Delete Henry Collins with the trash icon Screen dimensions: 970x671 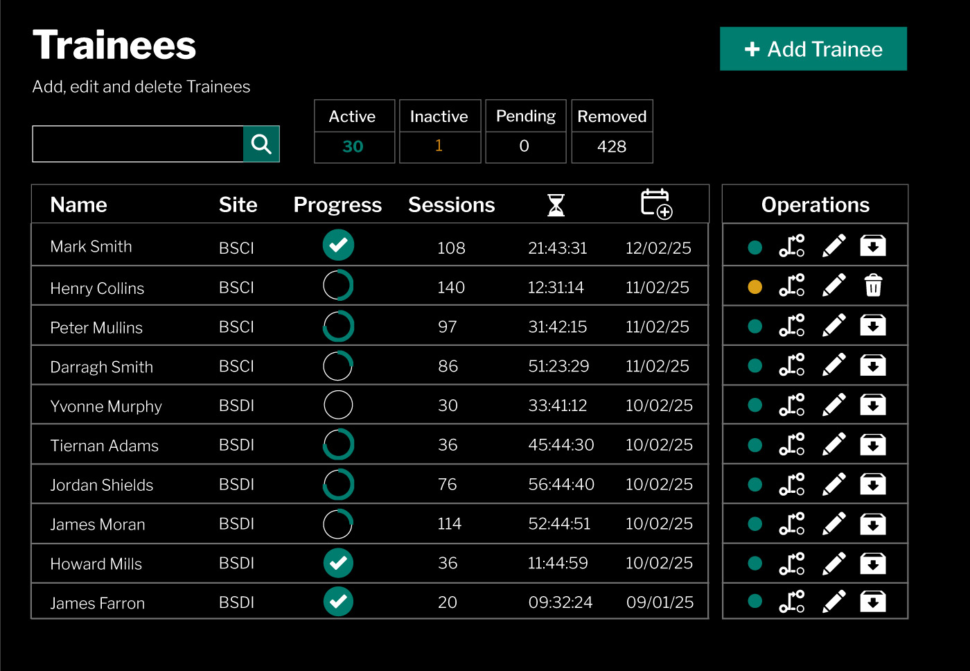click(873, 285)
